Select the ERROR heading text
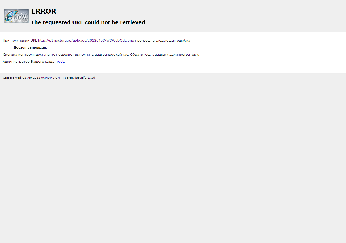 (x=44, y=11)
